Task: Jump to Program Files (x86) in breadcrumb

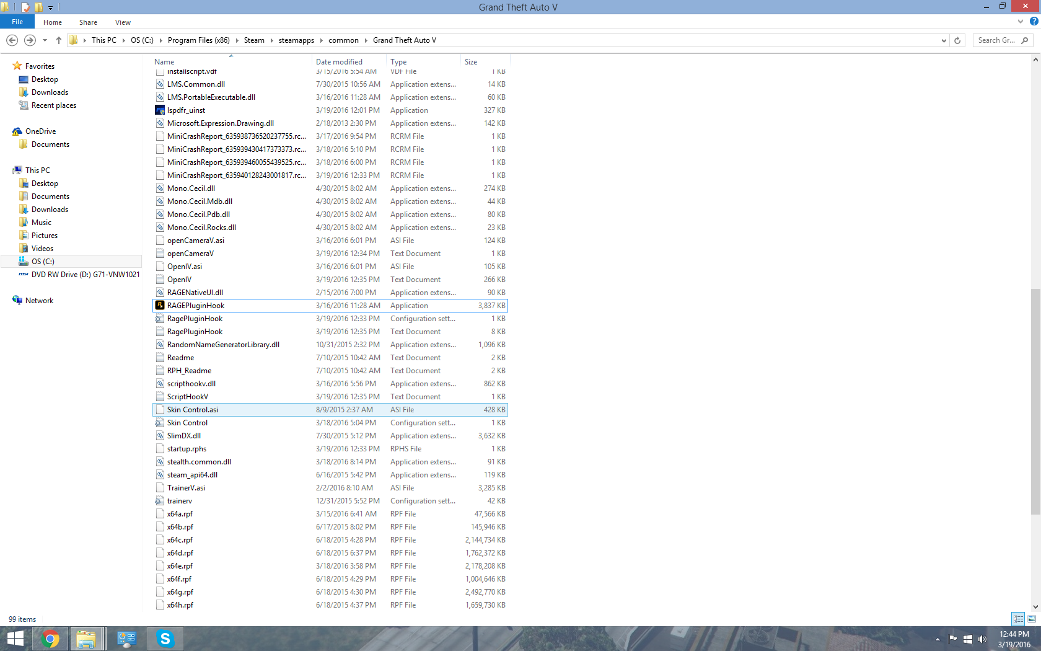Action: pyautogui.click(x=198, y=40)
